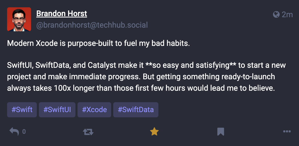
Task: Reply to Brandon Horst's post
Action: (14, 131)
